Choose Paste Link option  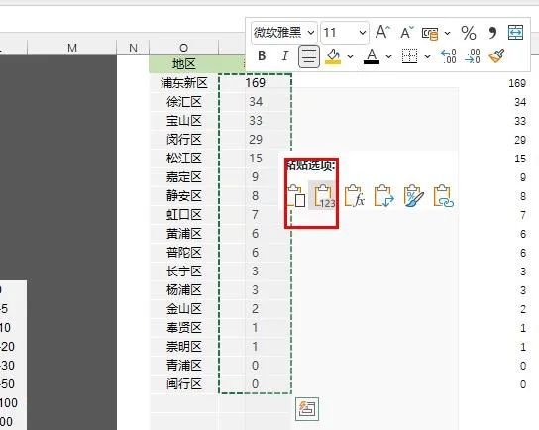coord(444,196)
